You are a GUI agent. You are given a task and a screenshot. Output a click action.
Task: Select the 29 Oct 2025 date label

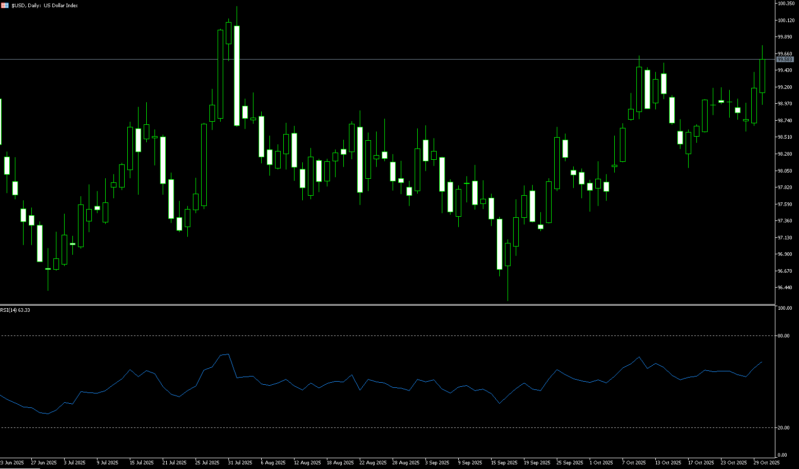coord(767,463)
